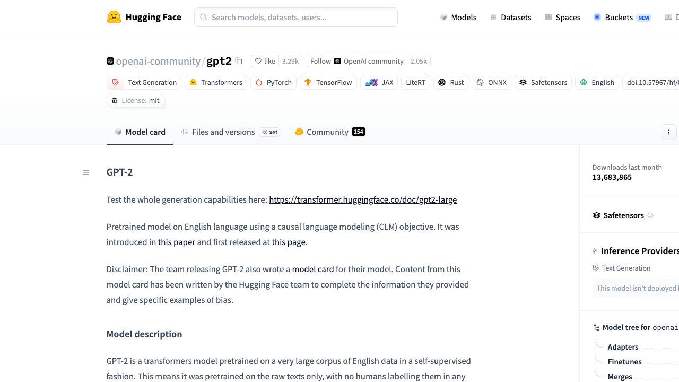Open the table of contents menu icon

tap(86, 172)
